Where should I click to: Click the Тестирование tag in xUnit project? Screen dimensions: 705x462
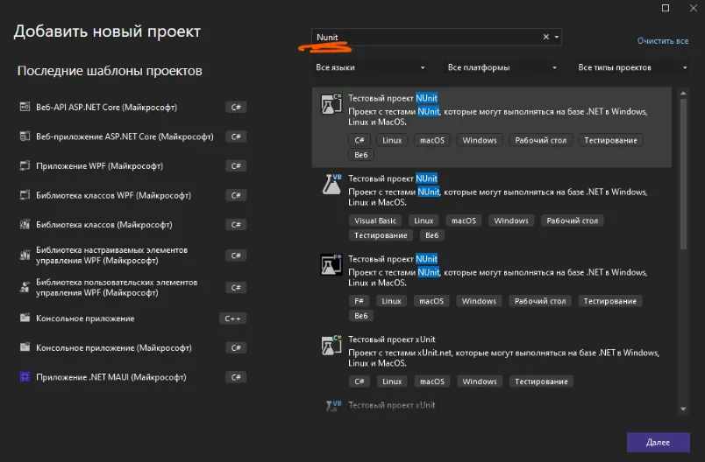coord(541,381)
